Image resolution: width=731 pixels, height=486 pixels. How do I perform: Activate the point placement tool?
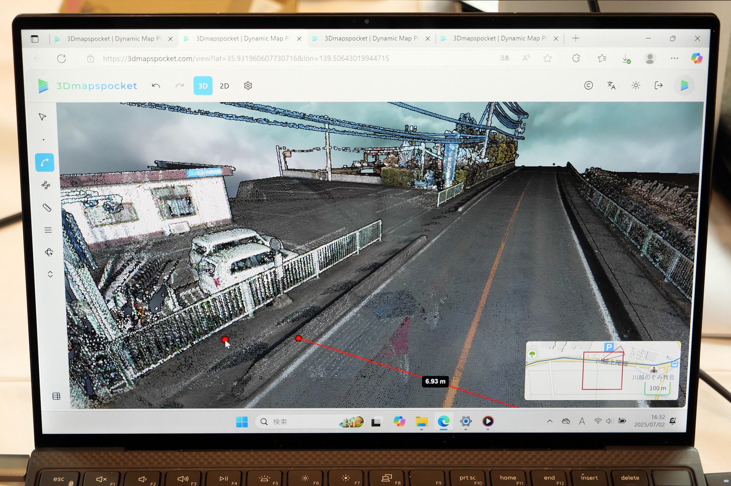(x=44, y=139)
